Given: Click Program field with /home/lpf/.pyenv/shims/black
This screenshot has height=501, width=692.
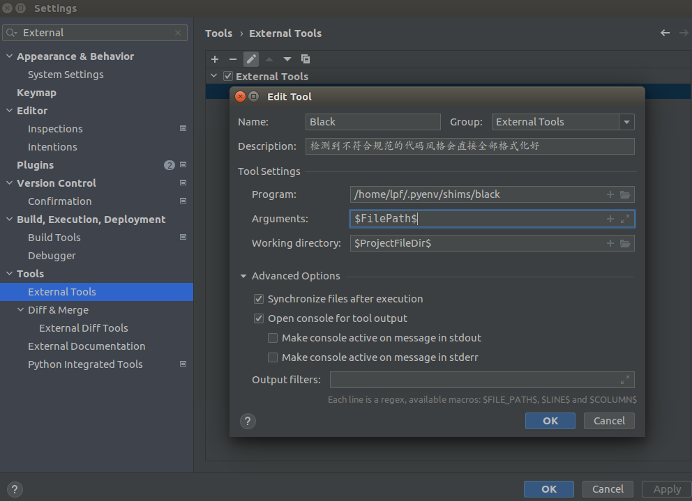Looking at the screenshot, I should (x=492, y=194).
